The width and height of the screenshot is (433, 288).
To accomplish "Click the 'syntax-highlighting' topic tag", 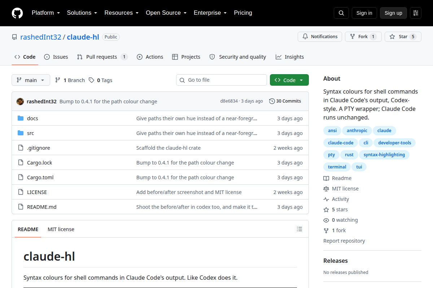I will click(x=384, y=155).
